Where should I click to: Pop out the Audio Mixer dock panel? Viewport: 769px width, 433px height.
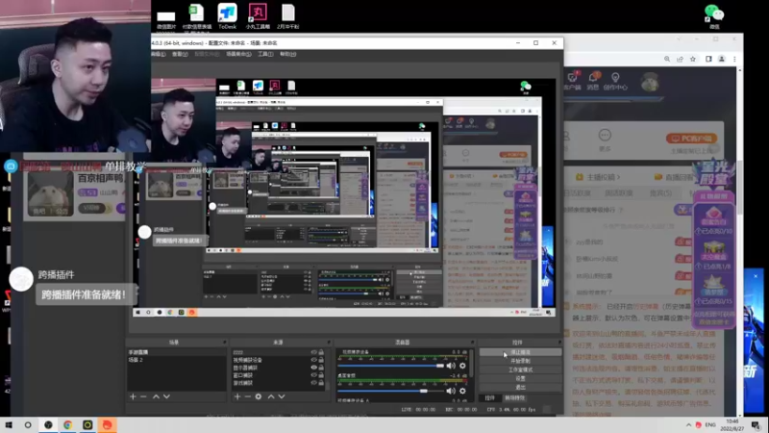tap(472, 343)
